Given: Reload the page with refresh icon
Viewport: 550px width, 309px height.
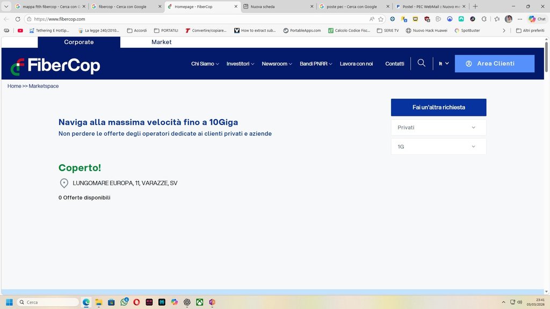Looking at the screenshot, I should point(18,19).
